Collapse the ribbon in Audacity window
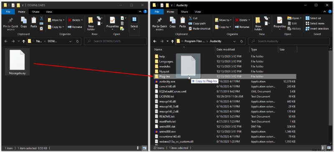 pyautogui.click(x=325, y=12)
